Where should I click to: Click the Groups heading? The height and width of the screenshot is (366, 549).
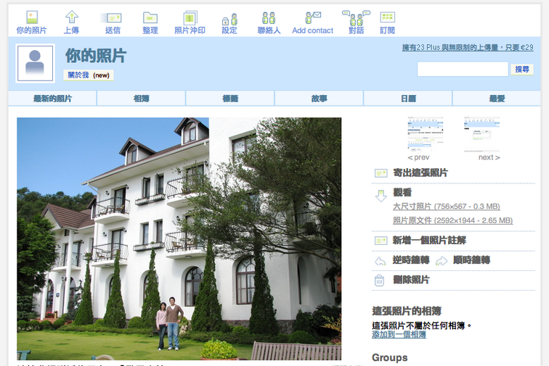click(390, 357)
